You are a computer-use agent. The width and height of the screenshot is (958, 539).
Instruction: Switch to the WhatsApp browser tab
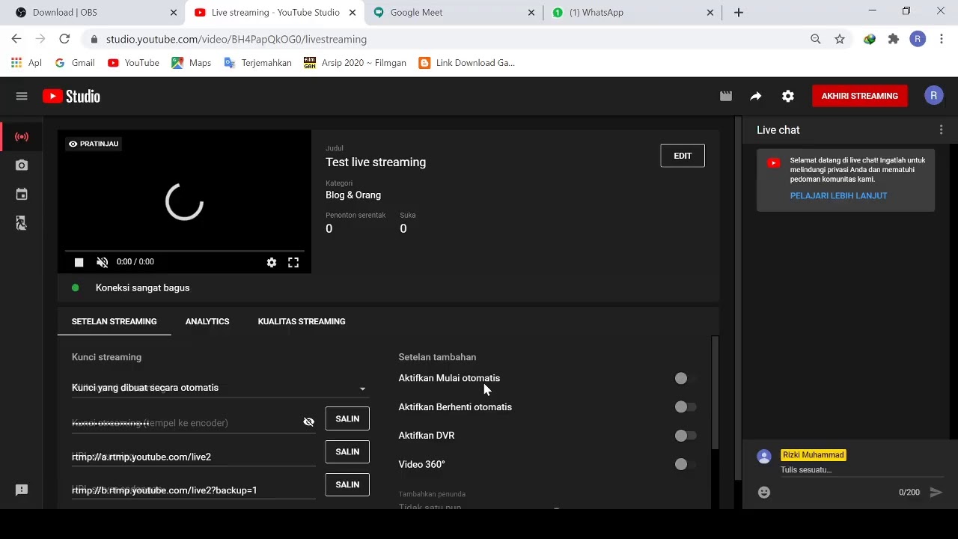(x=633, y=12)
